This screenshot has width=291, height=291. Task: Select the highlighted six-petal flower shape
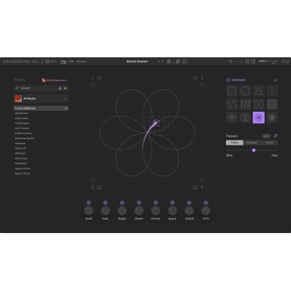(259, 118)
